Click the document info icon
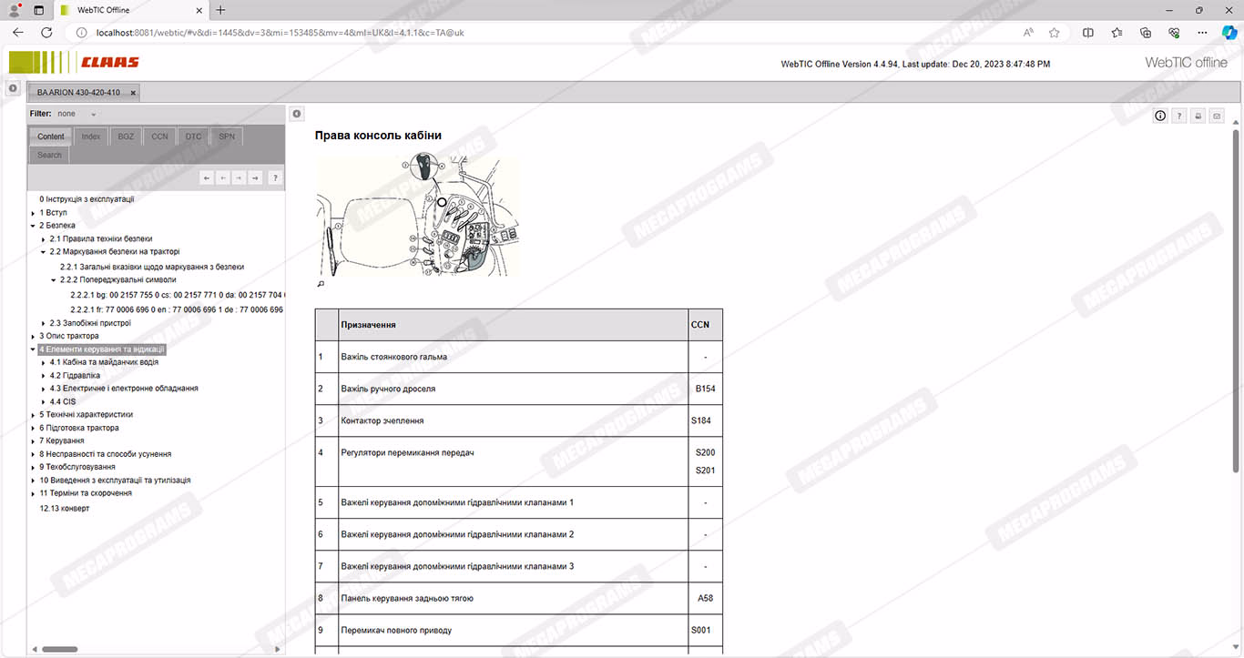 [1160, 116]
